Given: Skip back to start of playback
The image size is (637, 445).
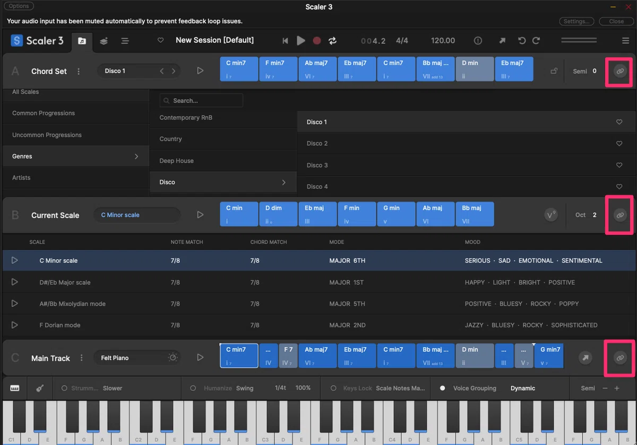Looking at the screenshot, I should (x=285, y=41).
